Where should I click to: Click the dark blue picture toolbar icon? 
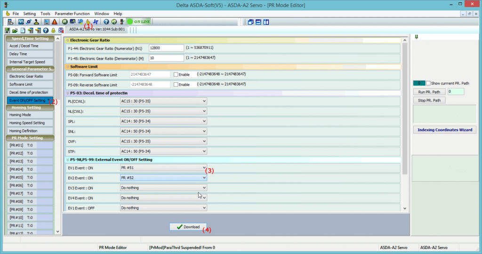[72, 22]
